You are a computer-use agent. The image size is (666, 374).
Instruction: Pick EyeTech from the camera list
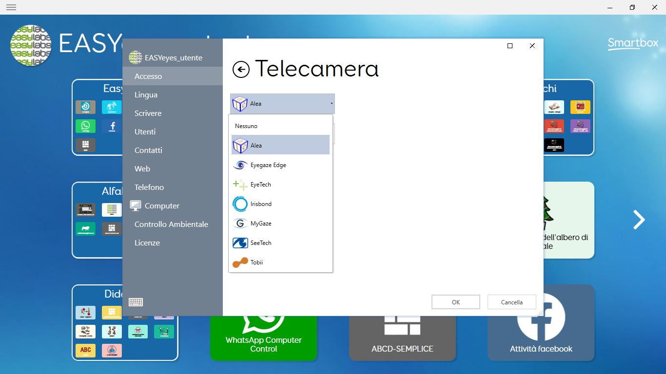coord(280,185)
